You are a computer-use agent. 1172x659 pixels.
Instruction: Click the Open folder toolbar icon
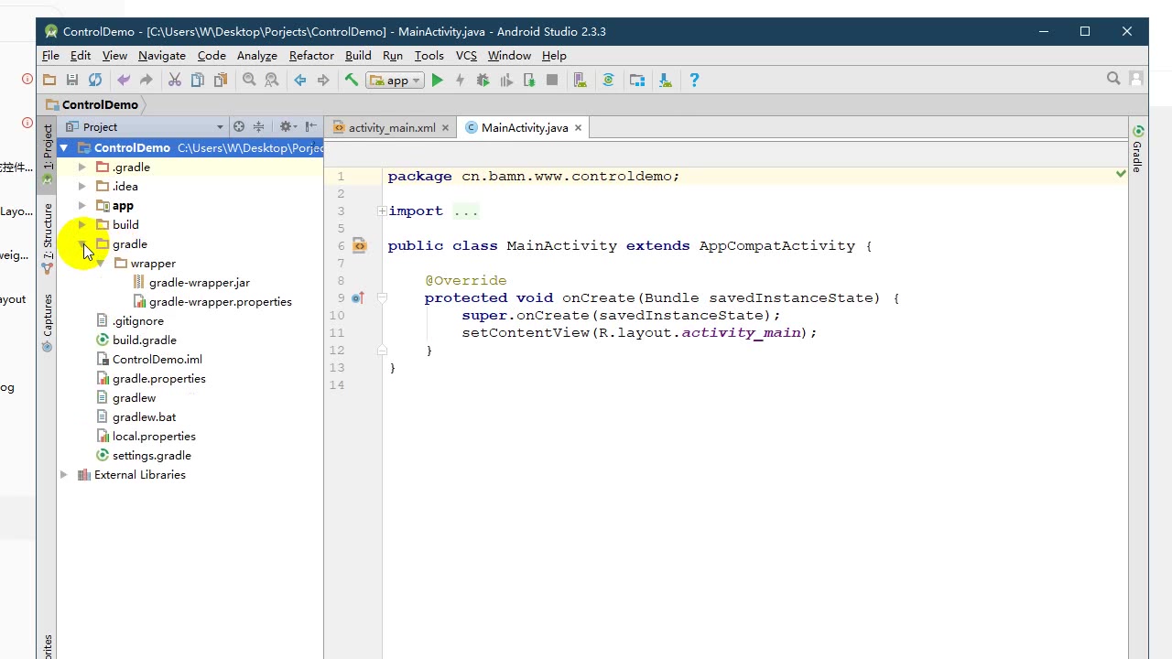49,81
